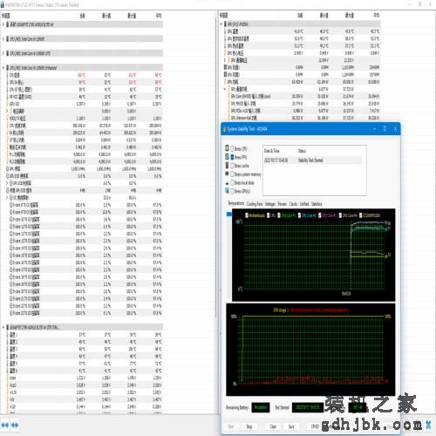The height and width of the screenshot is (436, 436).
Task: Click the left double-arrow icon in HWiNFO's bottom toolbar
Action: point(5,426)
